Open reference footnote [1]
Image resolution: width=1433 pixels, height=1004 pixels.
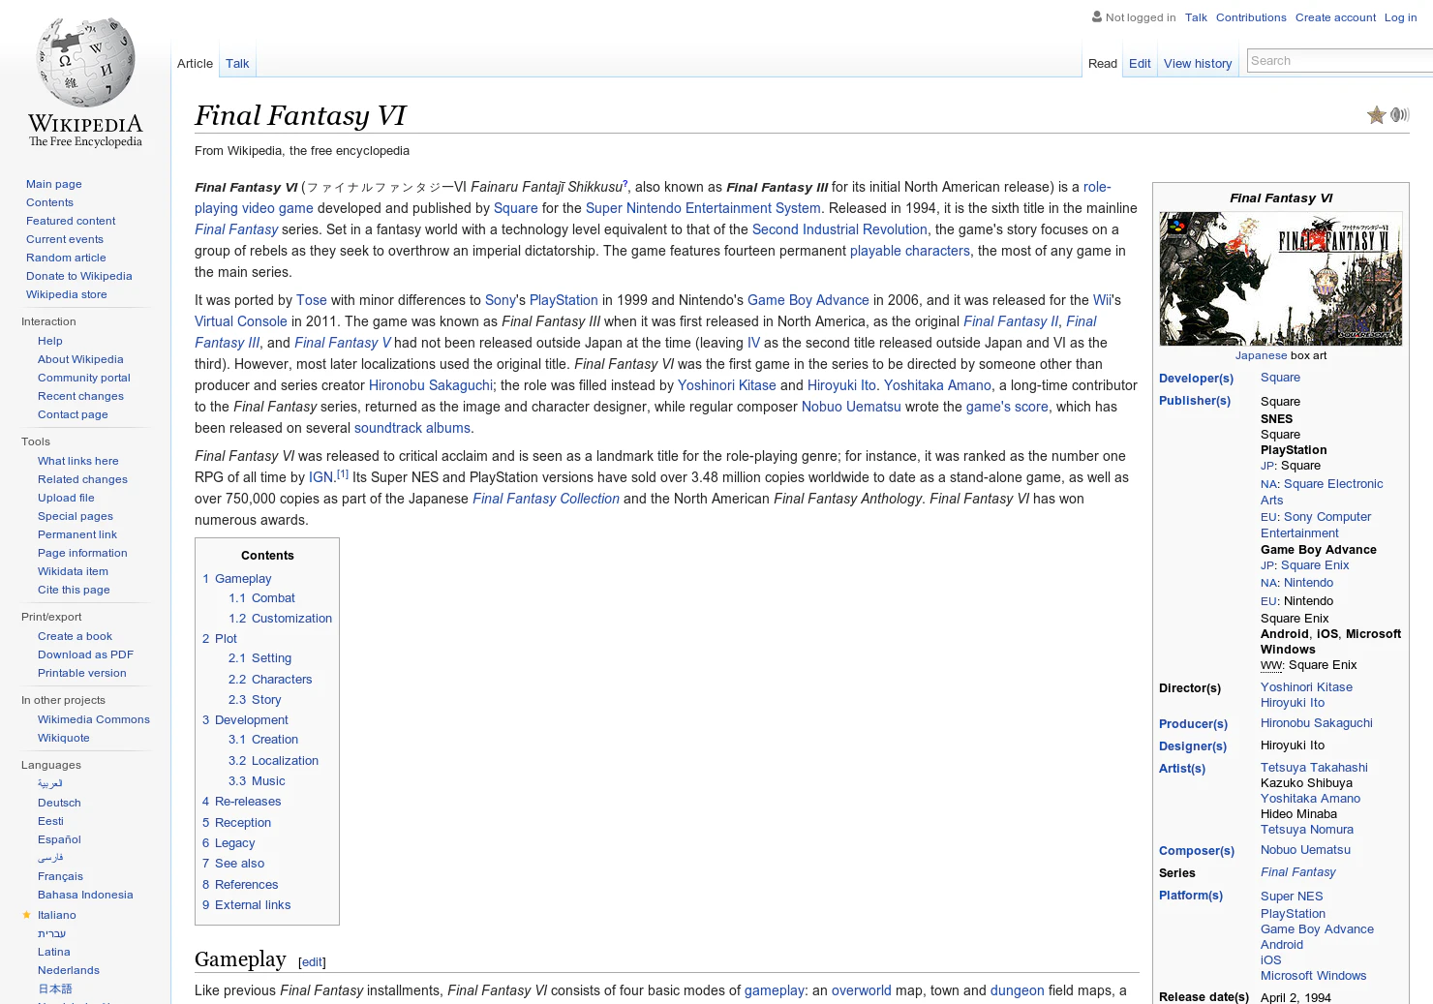[x=343, y=473]
